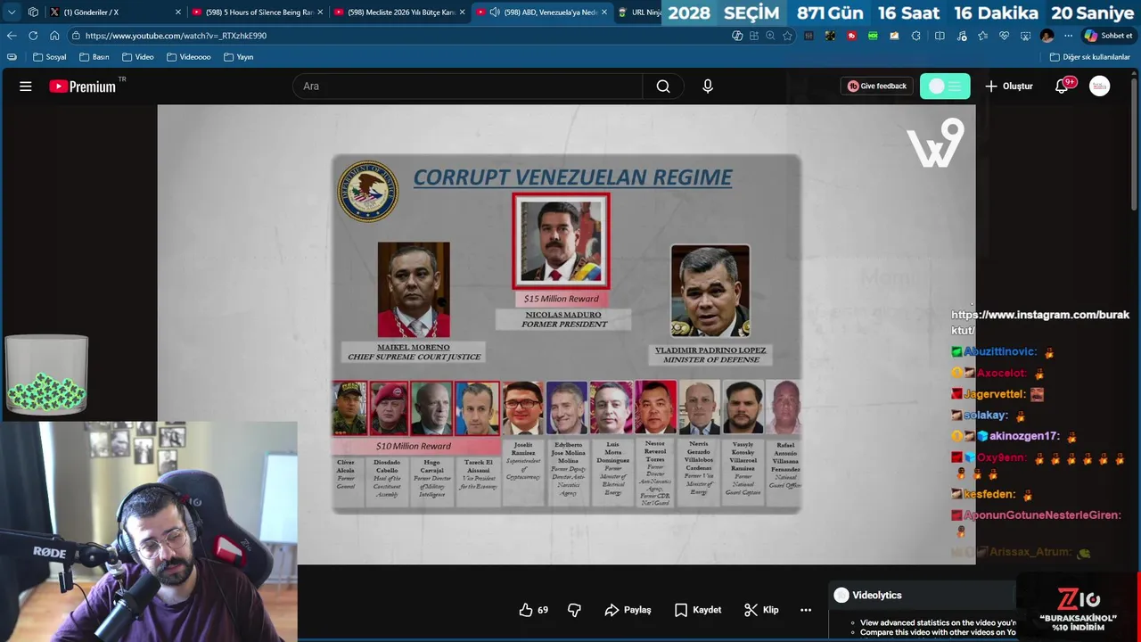Screen dimensions: 1141x642
Task: Open browser essentials heart icon
Action: pos(1004,36)
